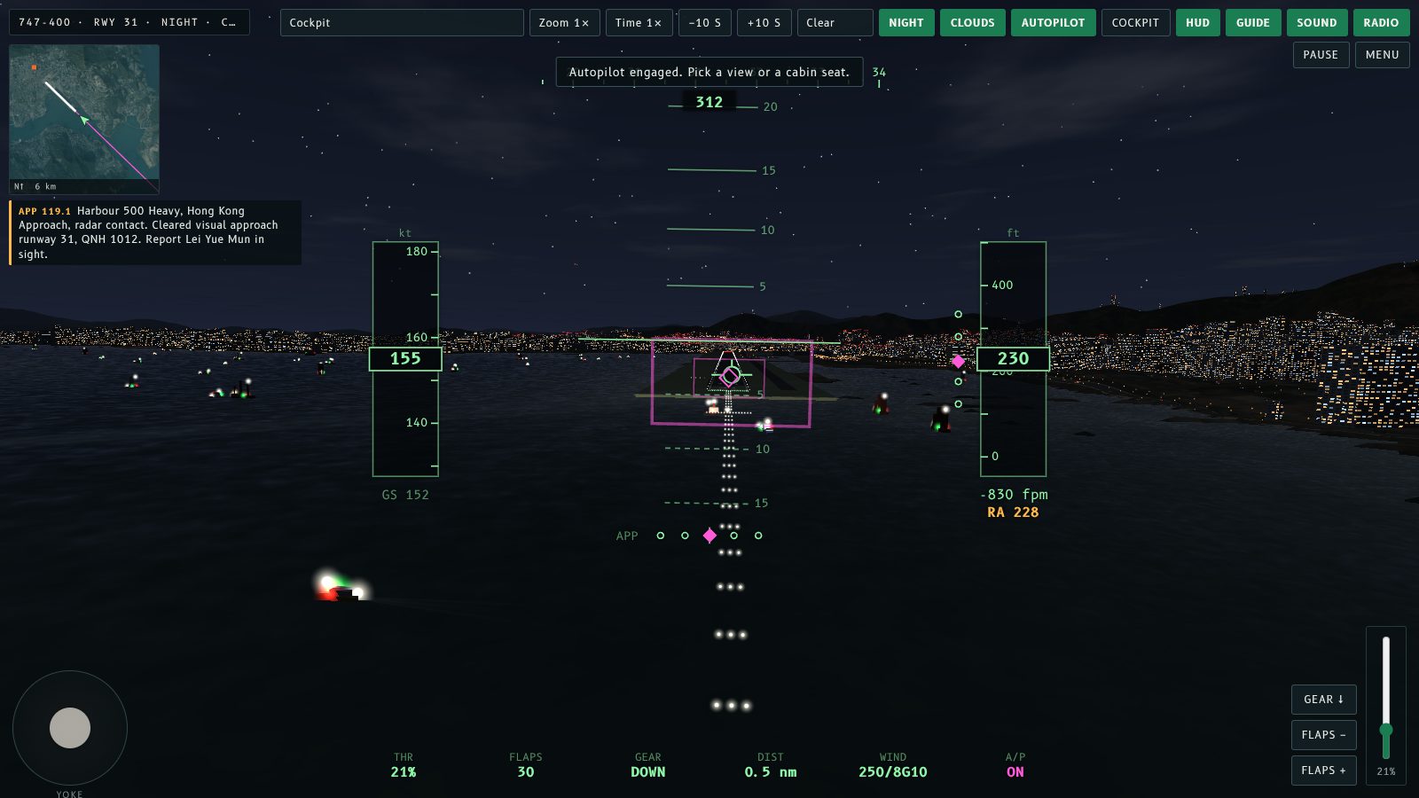Viewport: 1419px width, 798px height.
Task: Open the Zoom 1× dropdown
Action: pyautogui.click(x=565, y=23)
